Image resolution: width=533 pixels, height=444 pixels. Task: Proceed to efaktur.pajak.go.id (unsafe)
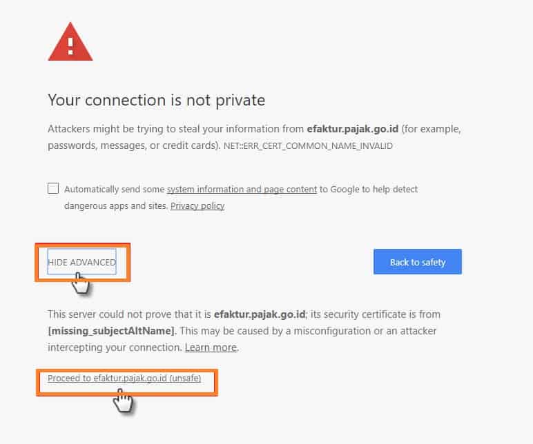pos(124,378)
